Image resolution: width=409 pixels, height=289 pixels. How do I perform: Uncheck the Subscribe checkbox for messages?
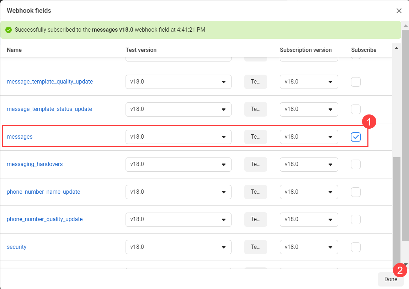356,137
